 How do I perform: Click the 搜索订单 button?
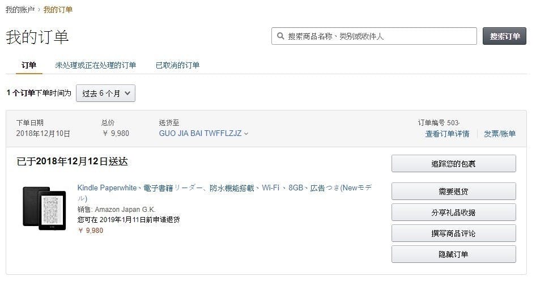pos(504,36)
